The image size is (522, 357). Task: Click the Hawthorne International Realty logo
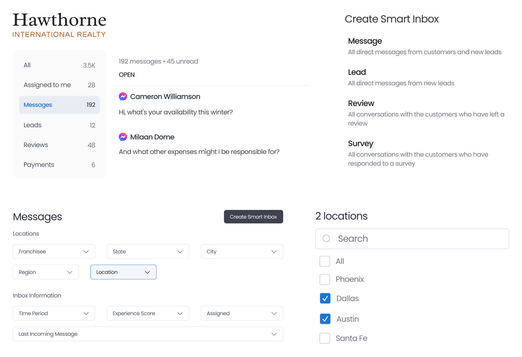click(59, 25)
